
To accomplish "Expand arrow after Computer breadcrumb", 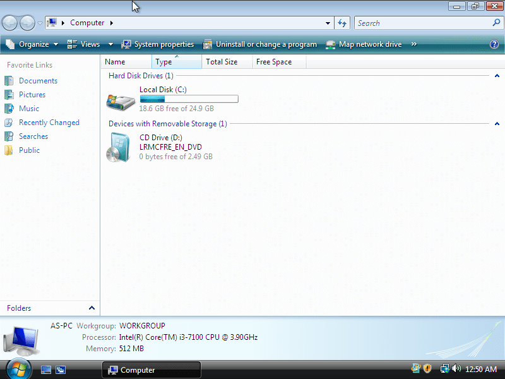I will (112, 23).
